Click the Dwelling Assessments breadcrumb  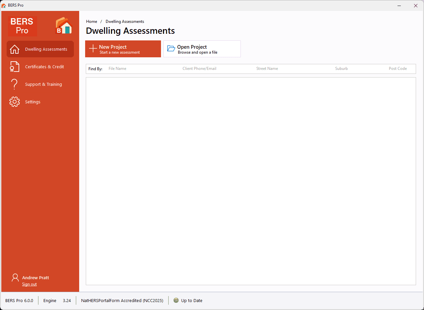click(125, 22)
